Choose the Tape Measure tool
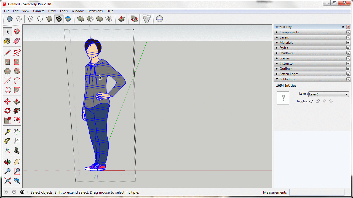The image size is (353, 198). pyautogui.click(x=7, y=132)
